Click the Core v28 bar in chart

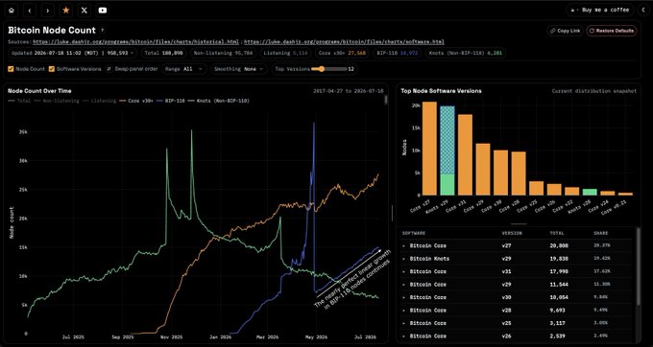click(519, 173)
